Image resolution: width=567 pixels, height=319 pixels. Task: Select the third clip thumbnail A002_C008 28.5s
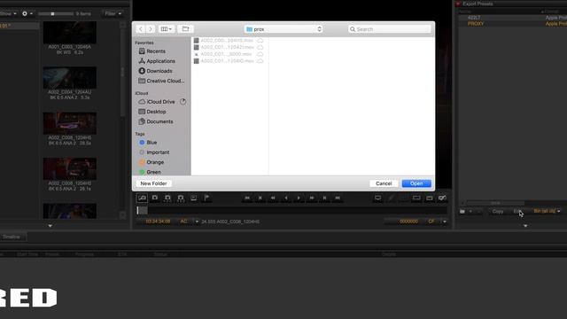tap(69, 123)
